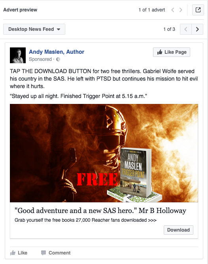Screen dimensions: 208x264
Task: Click the soldier advert image
Action: coord(104,153)
